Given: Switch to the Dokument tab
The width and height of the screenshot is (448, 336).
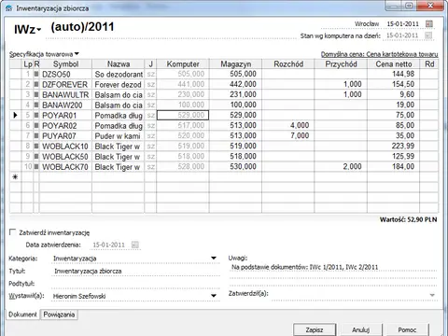Looking at the screenshot, I should coord(22,315).
